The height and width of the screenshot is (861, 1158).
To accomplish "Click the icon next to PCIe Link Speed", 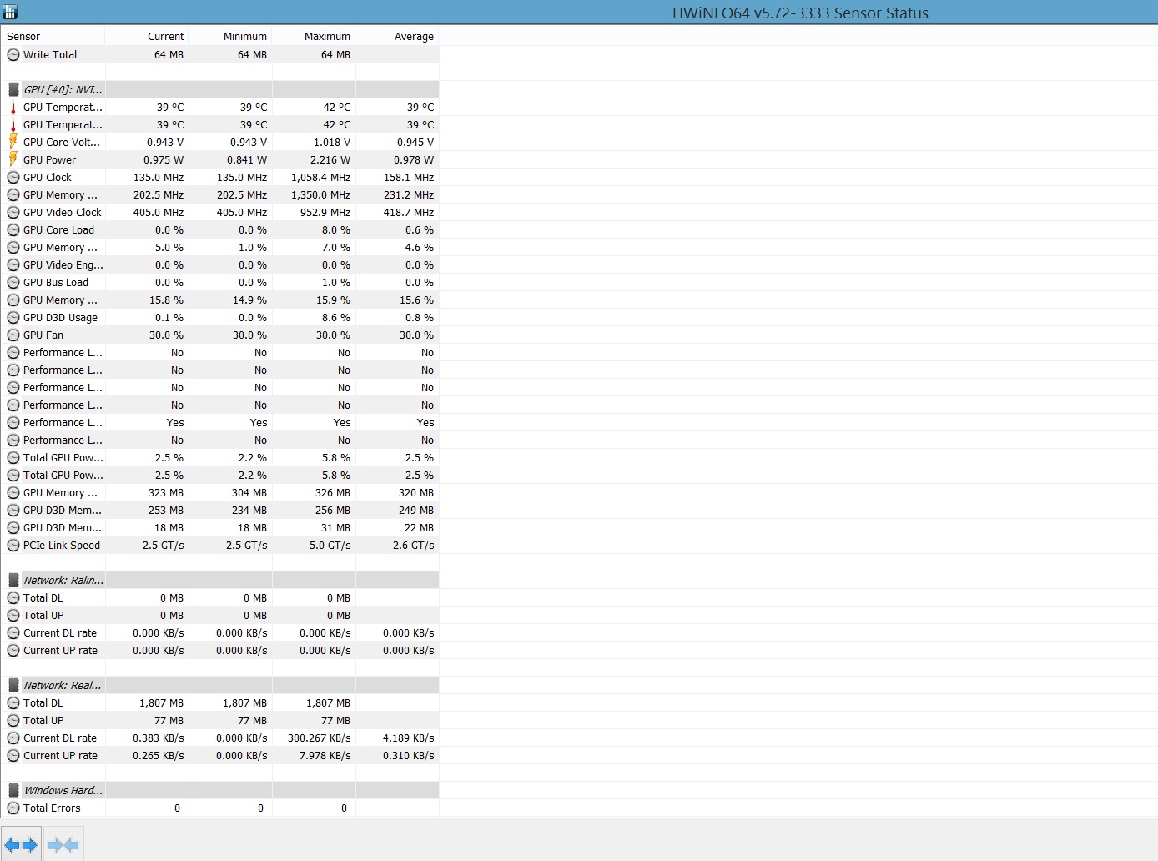I will pyautogui.click(x=13, y=546).
